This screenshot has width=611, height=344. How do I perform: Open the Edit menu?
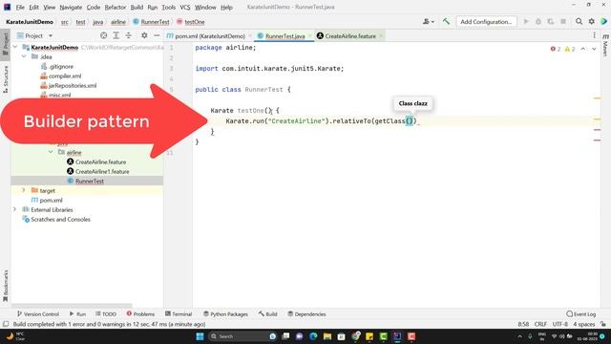click(x=34, y=7)
